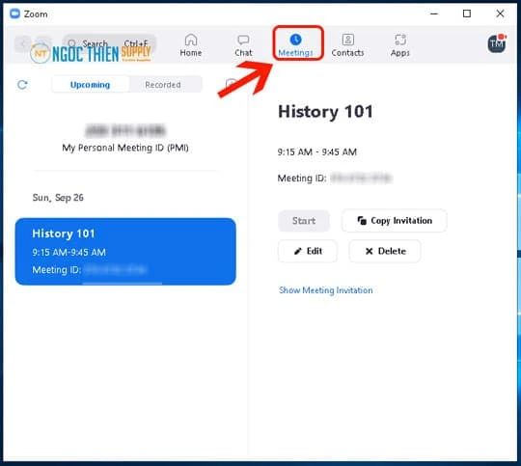This screenshot has height=466, width=521.
Task: Open the Contacts tab
Action: (347, 44)
